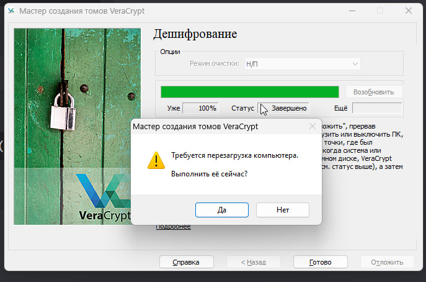Click the text 'Выполнить её сейчас?'
The width and height of the screenshot is (426, 282).
(209, 174)
